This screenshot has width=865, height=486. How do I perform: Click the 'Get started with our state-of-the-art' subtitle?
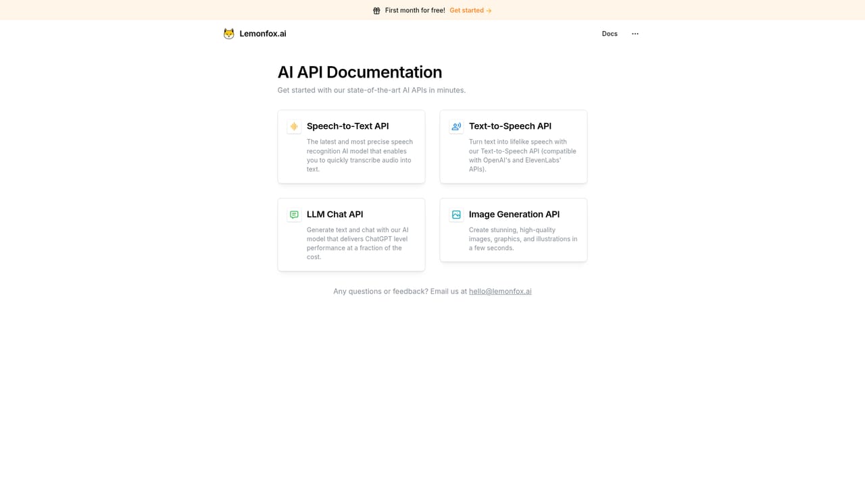[372, 90]
